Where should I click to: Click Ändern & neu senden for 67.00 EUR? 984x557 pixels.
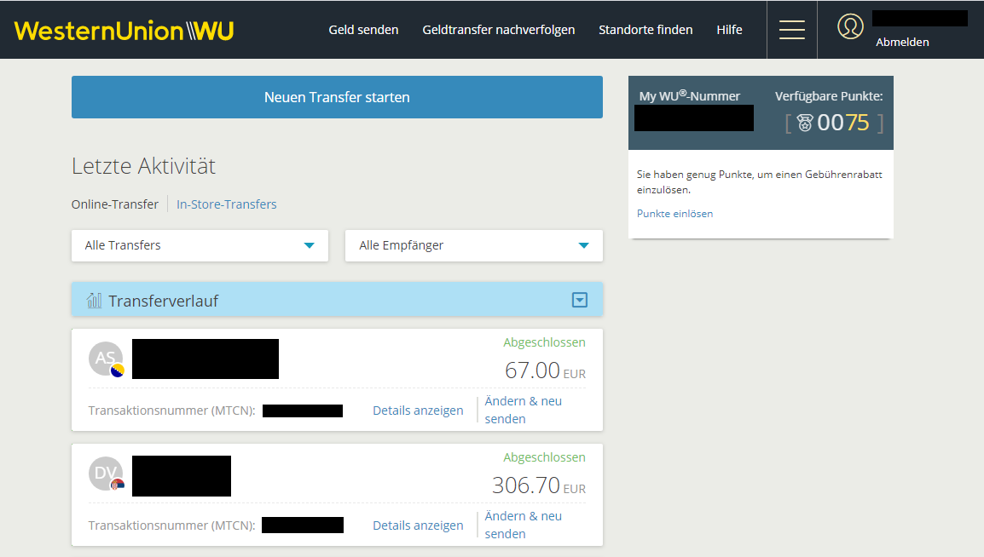point(524,410)
